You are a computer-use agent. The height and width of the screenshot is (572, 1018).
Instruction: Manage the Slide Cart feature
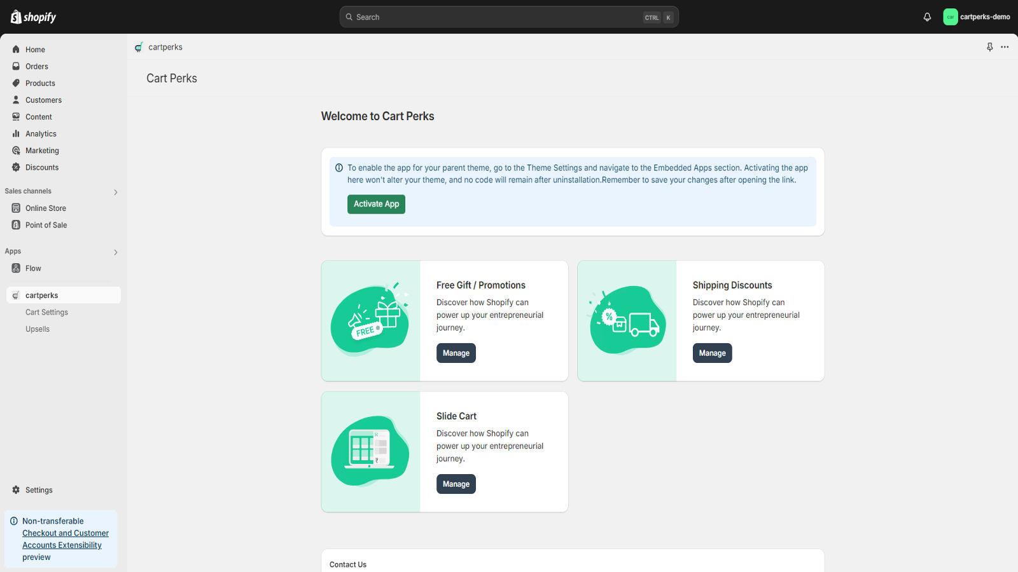[456, 484]
